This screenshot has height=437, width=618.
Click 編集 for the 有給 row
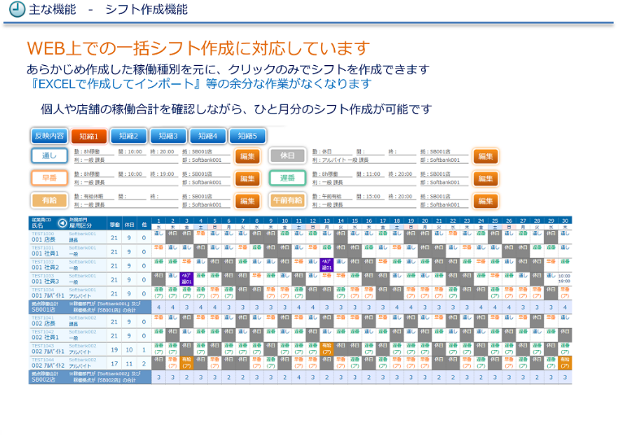pos(247,199)
